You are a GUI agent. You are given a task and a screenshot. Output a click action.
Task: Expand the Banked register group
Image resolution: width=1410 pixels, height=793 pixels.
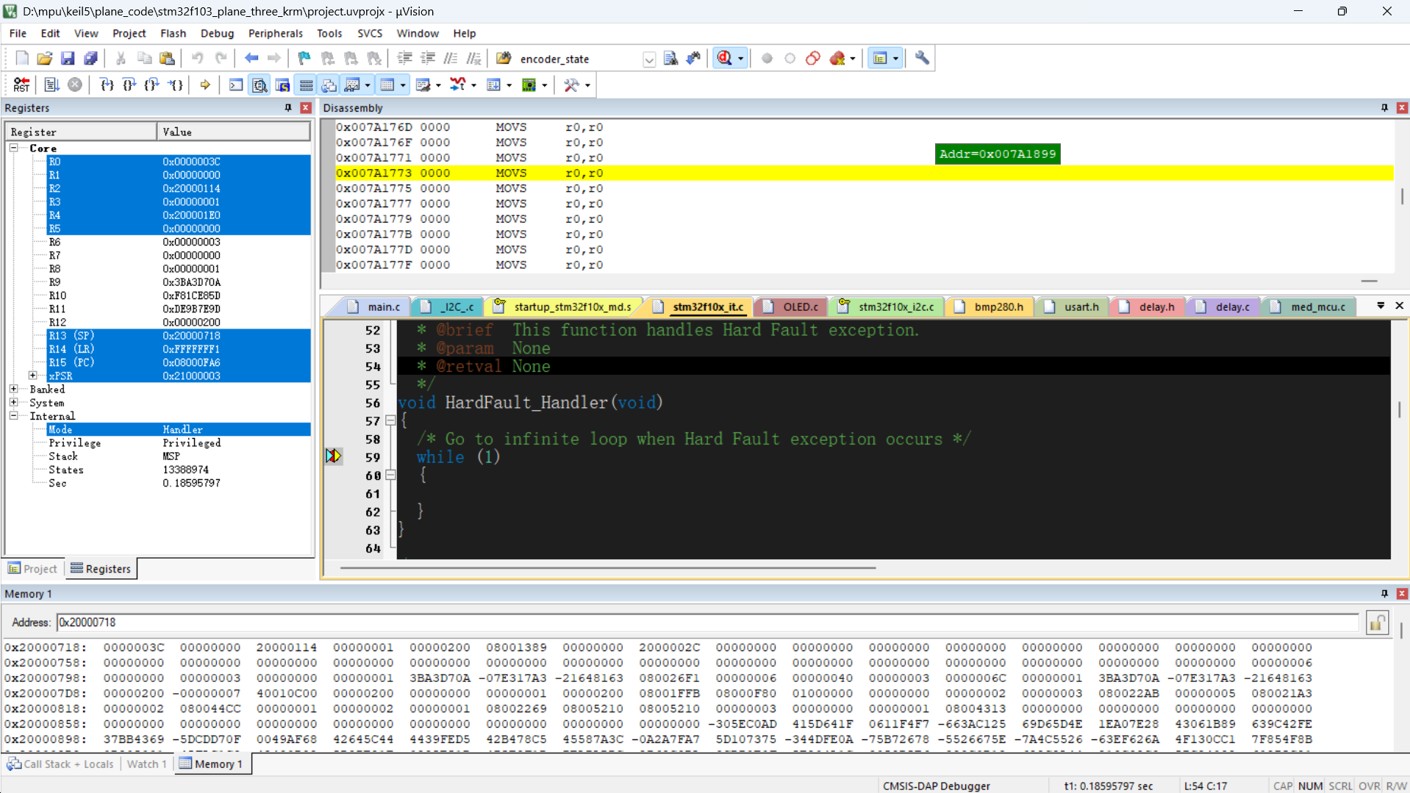[13, 389]
